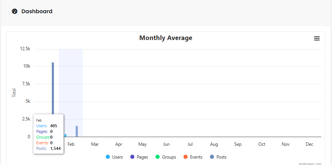Screen dimensions: 332x165
Task: Select the Mar x-axis label
Action: pyautogui.click(x=95, y=144)
